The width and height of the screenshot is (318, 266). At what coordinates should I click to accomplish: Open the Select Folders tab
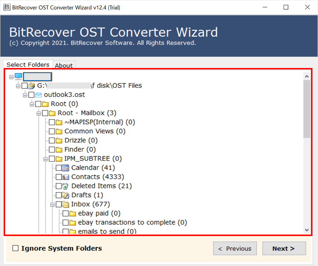(28, 65)
